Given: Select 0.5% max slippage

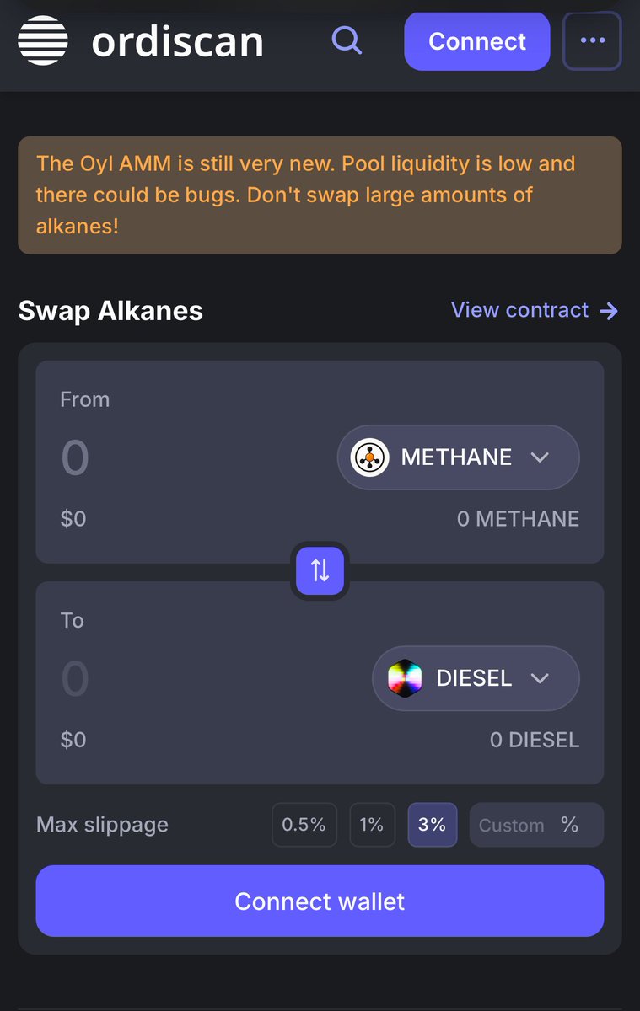Looking at the screenshot, I should click(x=304, y=825).
